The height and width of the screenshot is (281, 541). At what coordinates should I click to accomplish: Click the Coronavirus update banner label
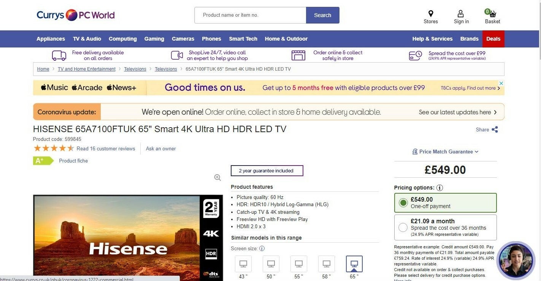tap(67, 112)
